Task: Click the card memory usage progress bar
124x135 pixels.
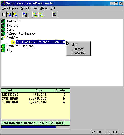Action: coord(35,127)
